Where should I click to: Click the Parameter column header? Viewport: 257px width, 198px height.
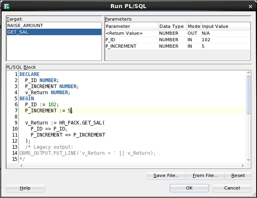pyautogui.click(x=132, y=26)
